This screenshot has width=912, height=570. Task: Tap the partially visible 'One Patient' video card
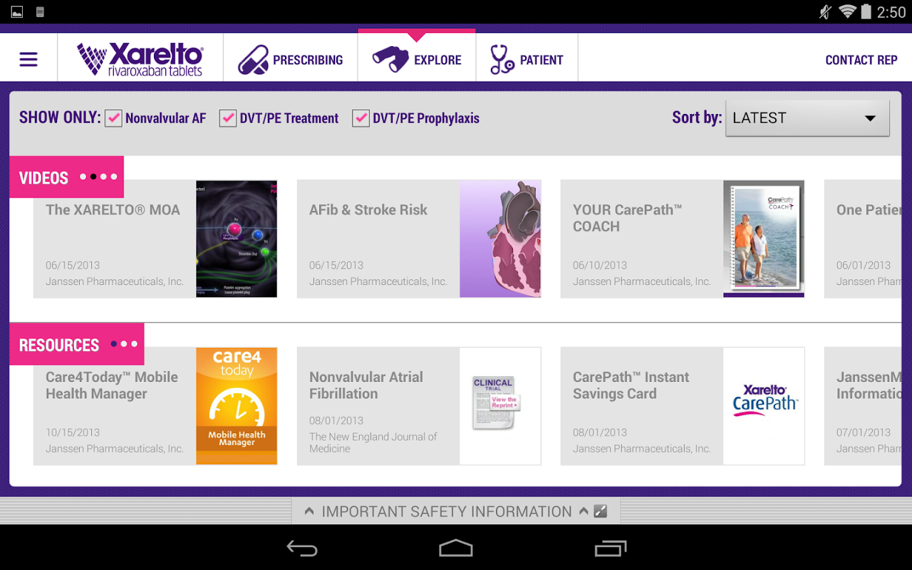click(x=863, y=239)
